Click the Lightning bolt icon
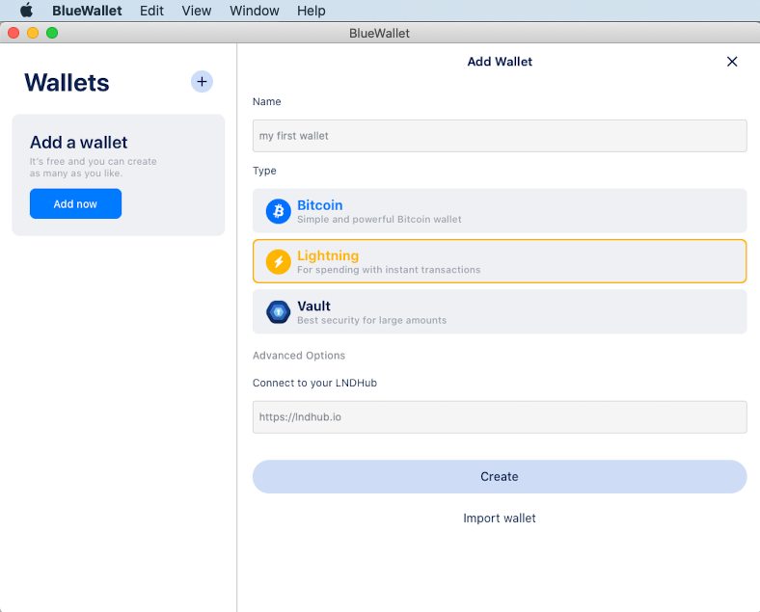Image resolution: width=760 pixels, height=612 pixels. tap(278, 261)
